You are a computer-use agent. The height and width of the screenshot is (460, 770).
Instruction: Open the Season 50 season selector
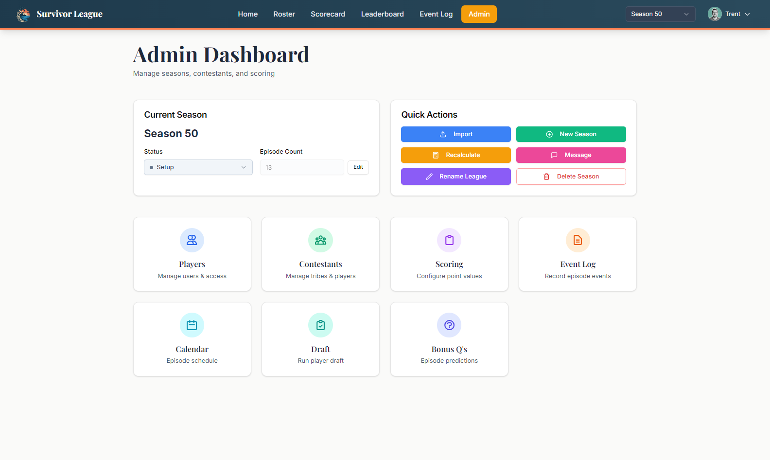point(660,14)
